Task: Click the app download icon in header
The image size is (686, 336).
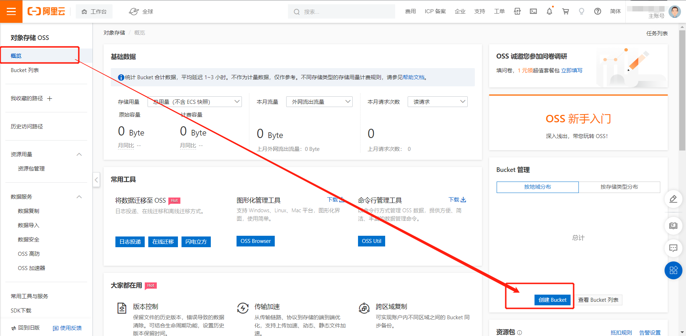Action: click(x=517, y=11)
